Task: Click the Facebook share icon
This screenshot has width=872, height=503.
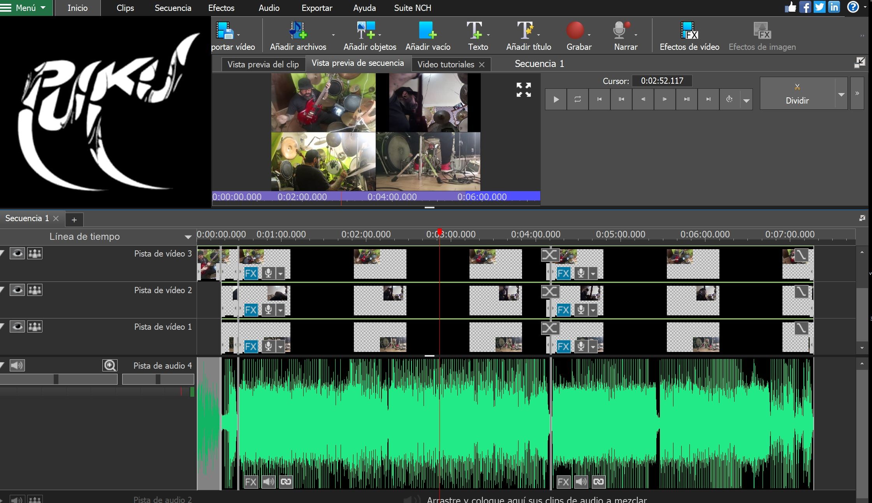Action: click(805, 7)
